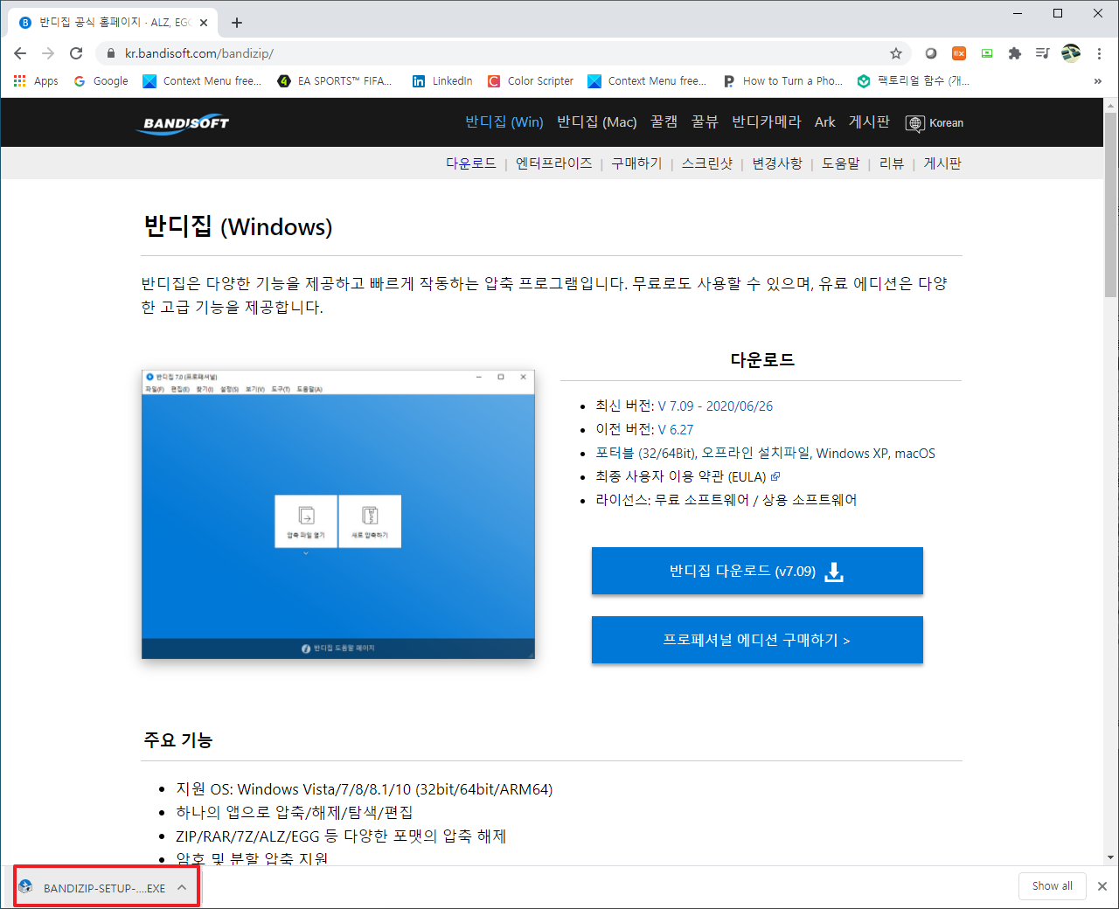The height and width of the screenshot is (909, 1119).
Task: Open the 엔터프라이즈 sub-navigation tab
Action: coord(553,163)
